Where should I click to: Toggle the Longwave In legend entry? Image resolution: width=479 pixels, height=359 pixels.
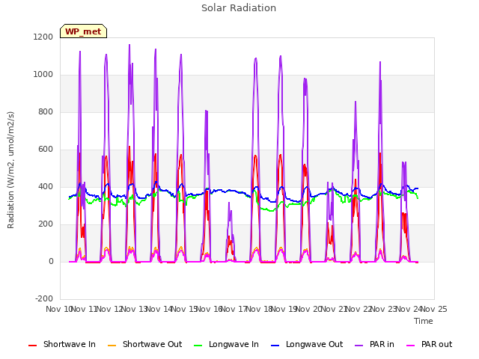[226, 344]
